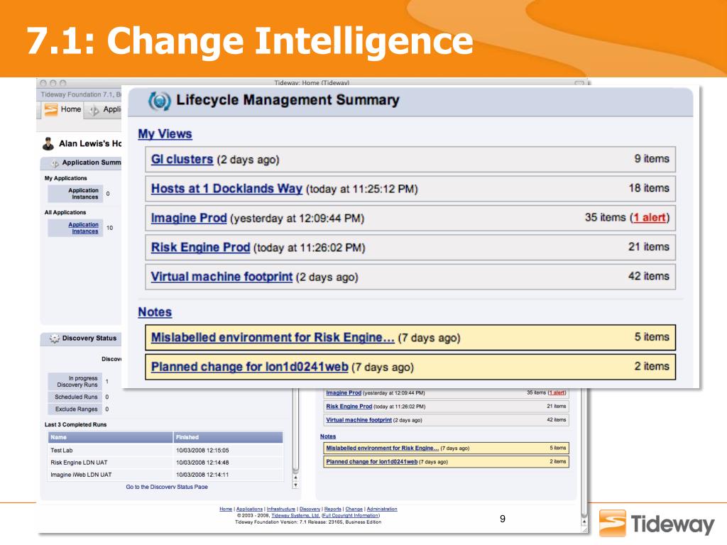Select Imagine iWeb LDN UAT run row
The width and height of the screenshot is (727, 545).
pos(165,475)
